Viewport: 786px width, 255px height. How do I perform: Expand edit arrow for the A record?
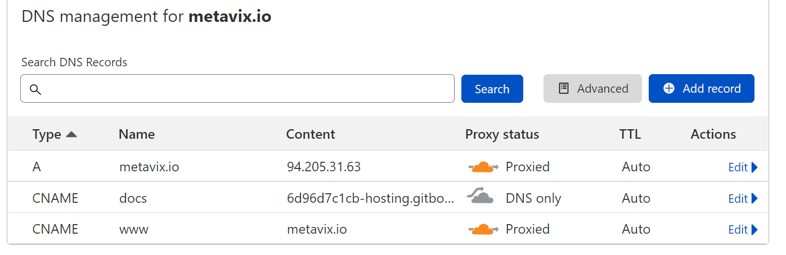tap(754, 167)
